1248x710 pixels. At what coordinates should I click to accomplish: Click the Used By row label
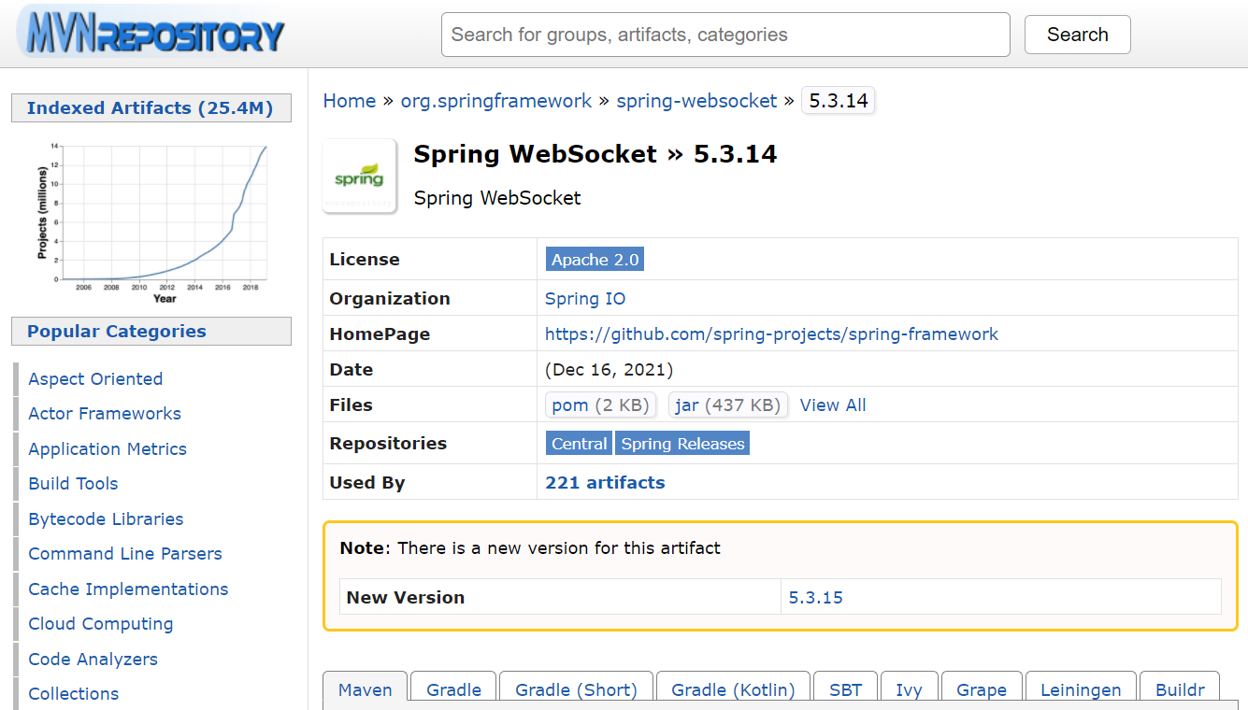coord(367,483)
